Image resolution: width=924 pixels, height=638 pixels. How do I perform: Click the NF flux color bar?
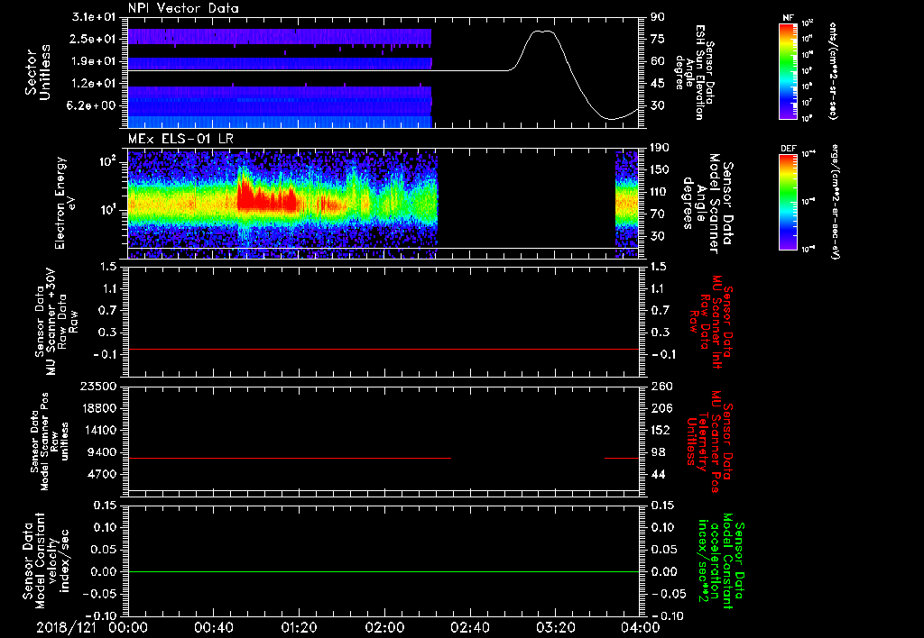click(x=788, y=71)
